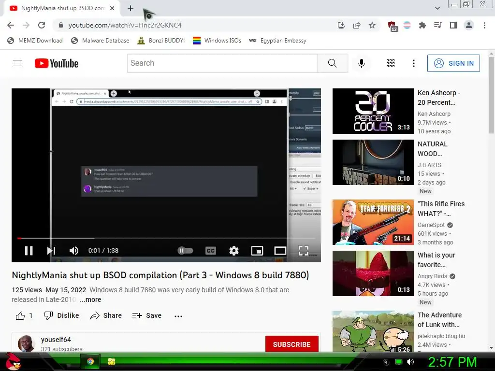Open the Extensions puzzle piece menu

[x=422, y=25]
